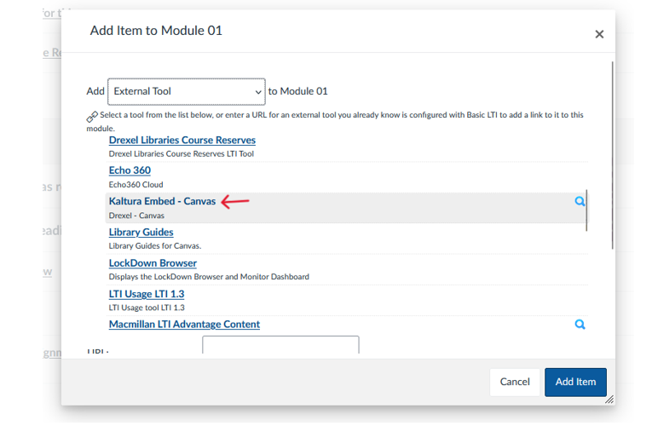Click the tool list's inner scrollbar
652x426 pixels.
click(586, 210)
